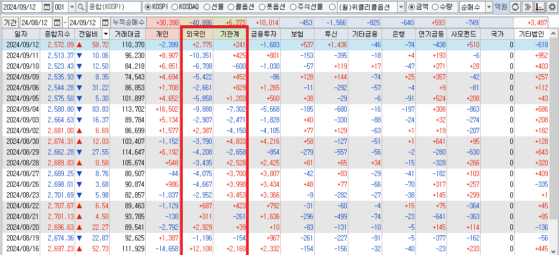Select radio button beside 위클리콜옵션 combo
559x255 pixels.
tap(332, 7)
